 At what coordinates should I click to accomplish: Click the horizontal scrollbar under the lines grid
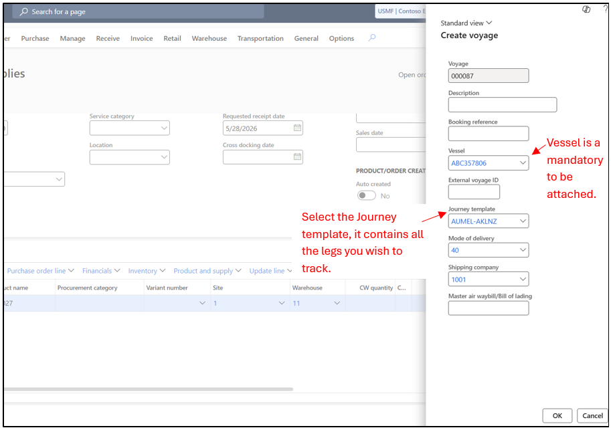(149, 389)
